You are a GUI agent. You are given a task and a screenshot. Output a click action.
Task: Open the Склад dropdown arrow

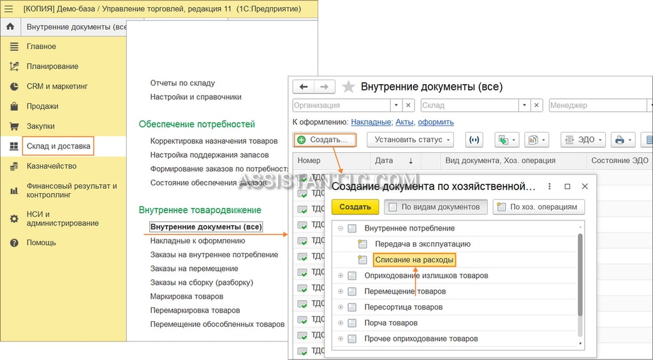coord(524,105)
